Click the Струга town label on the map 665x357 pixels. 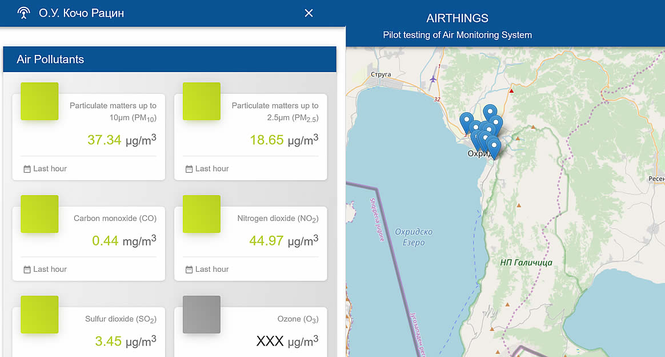pyautogui.click(x=381, y=74)
